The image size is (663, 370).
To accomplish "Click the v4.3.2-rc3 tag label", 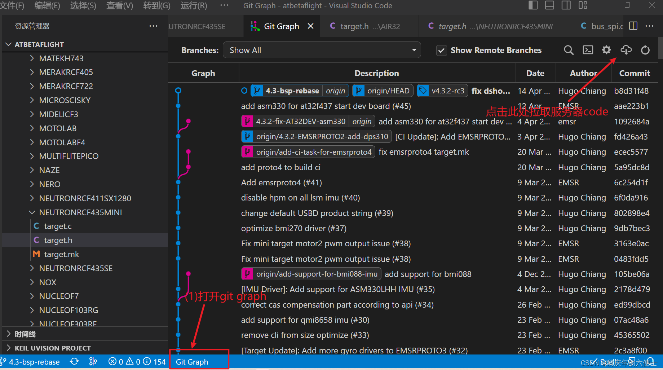I will (x=442, y=91).
